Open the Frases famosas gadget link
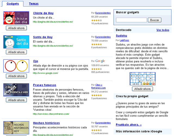 tap(45, 85)
